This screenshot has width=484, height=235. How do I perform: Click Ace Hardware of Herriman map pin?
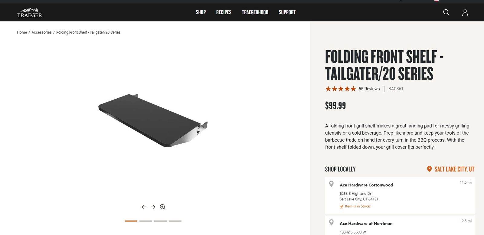332,222
